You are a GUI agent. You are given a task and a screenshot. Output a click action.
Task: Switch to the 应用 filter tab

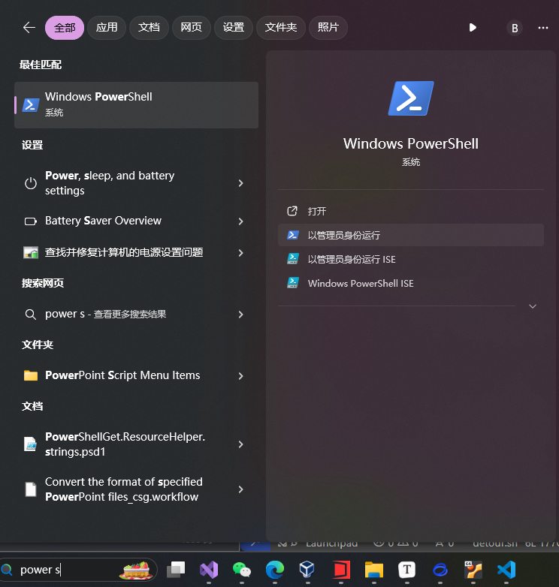pos(107,28)
